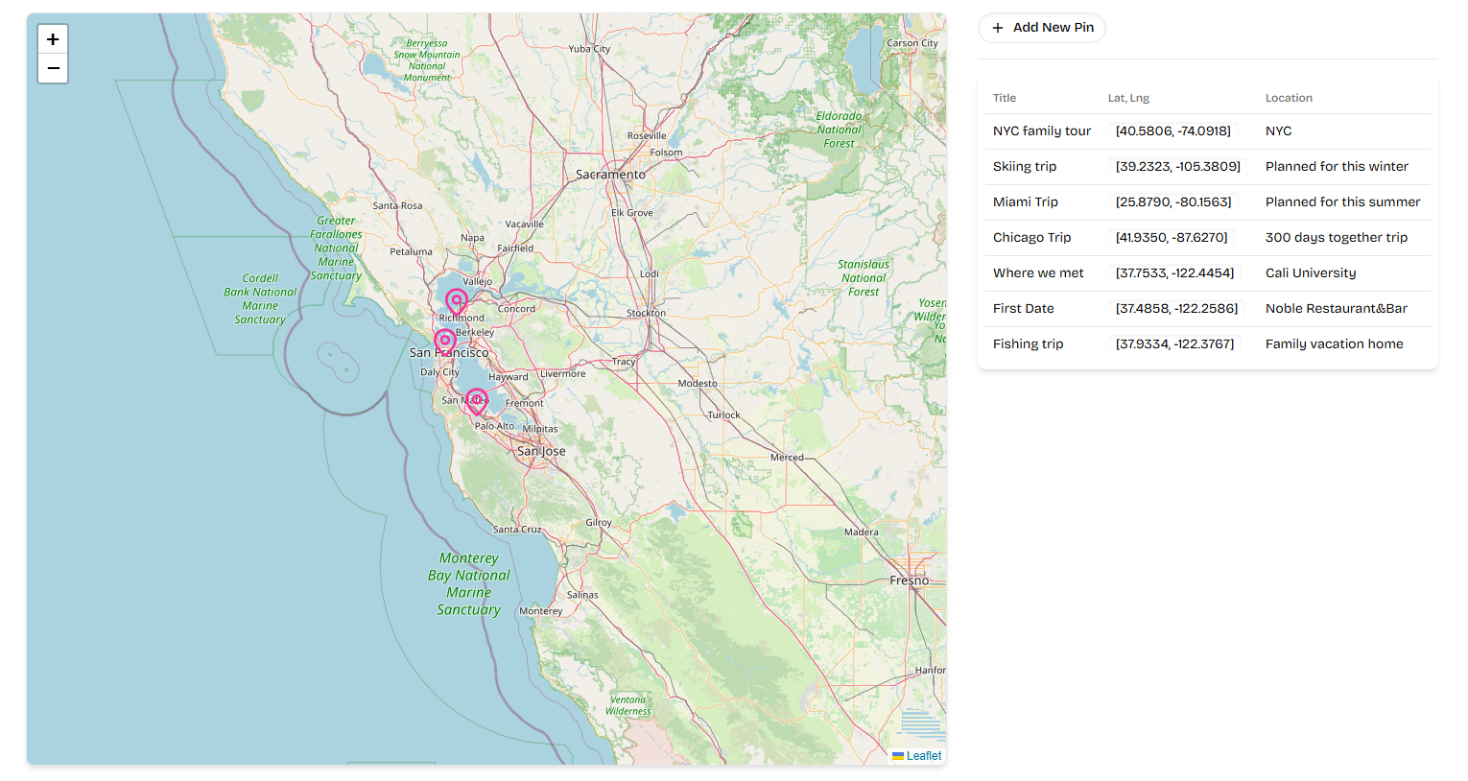Select the Skiing trip row
Screen dimensions: 1468x781
(1024, 167)
